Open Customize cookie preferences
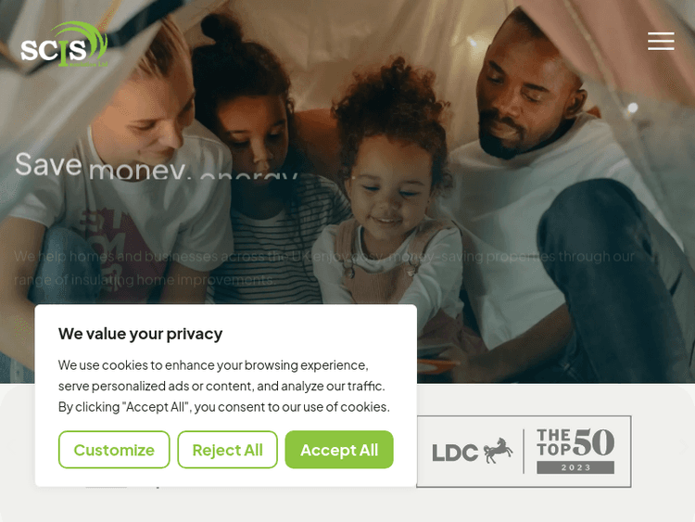The height and width of the screenshot is (522, 695). click(114, 450)
